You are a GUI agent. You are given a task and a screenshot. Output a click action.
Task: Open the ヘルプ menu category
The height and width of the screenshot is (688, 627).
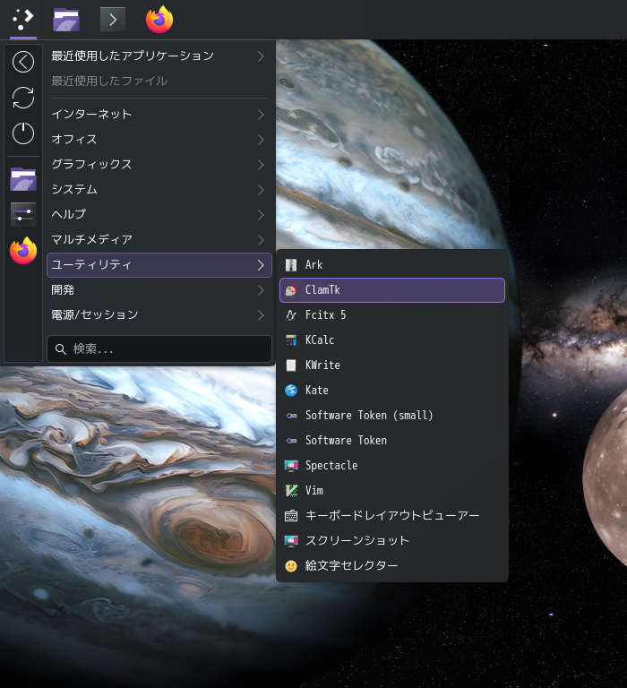159,215
